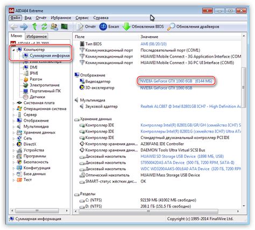Expand the Сеть tree node
Viewport: 255px width, 230px height.
[13, 138]
